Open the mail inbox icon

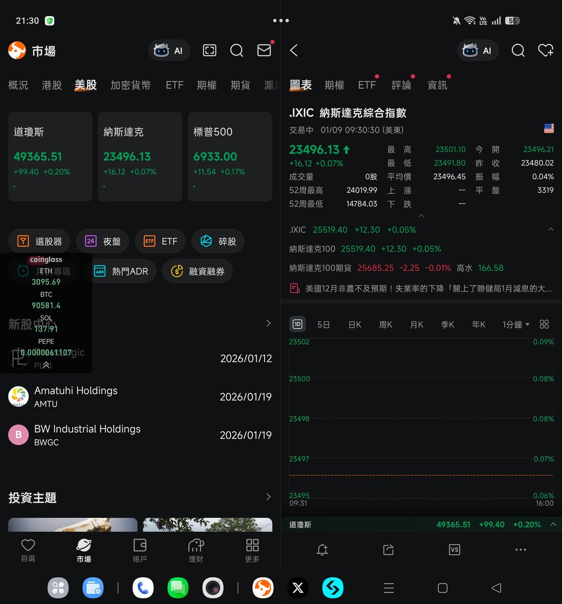pyautogui.click(x=264, y=50)
